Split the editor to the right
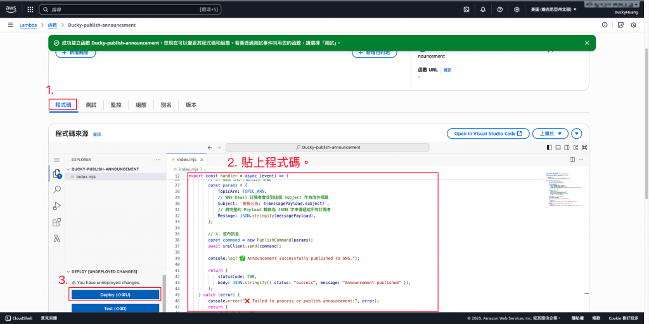 click(572, 160)
